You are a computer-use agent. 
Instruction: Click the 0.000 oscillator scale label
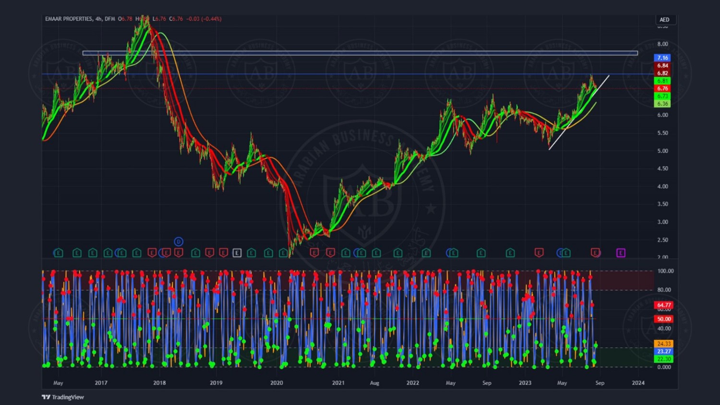point(664,367)
